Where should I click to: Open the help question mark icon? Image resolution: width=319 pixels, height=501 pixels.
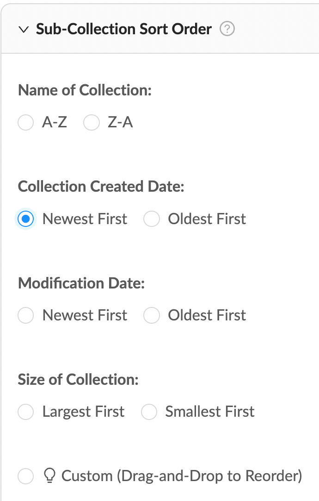227,30
